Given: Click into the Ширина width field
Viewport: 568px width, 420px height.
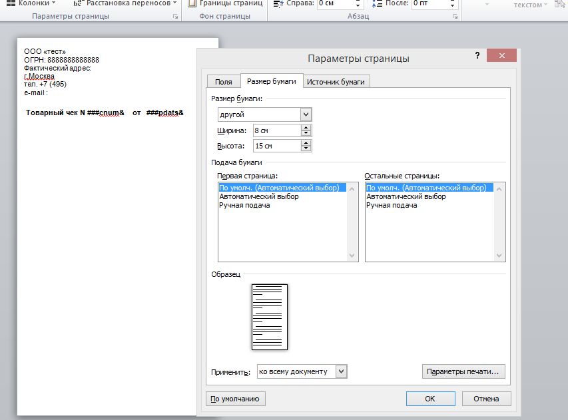Looking at the screenshot, I should click(276, 130).
